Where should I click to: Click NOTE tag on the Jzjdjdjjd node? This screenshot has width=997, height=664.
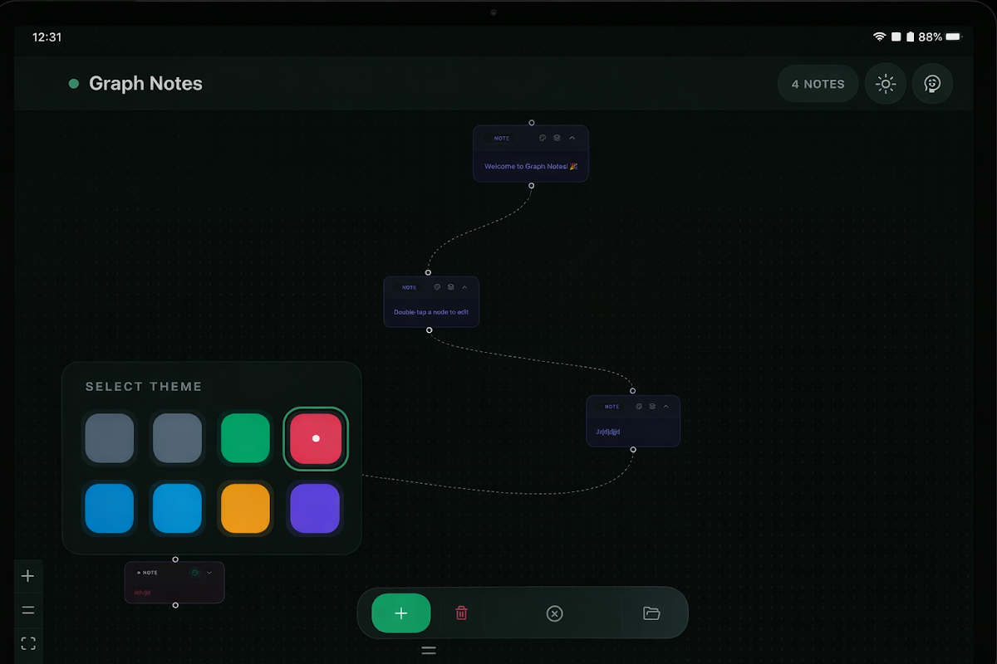click(x=611, y=407)
